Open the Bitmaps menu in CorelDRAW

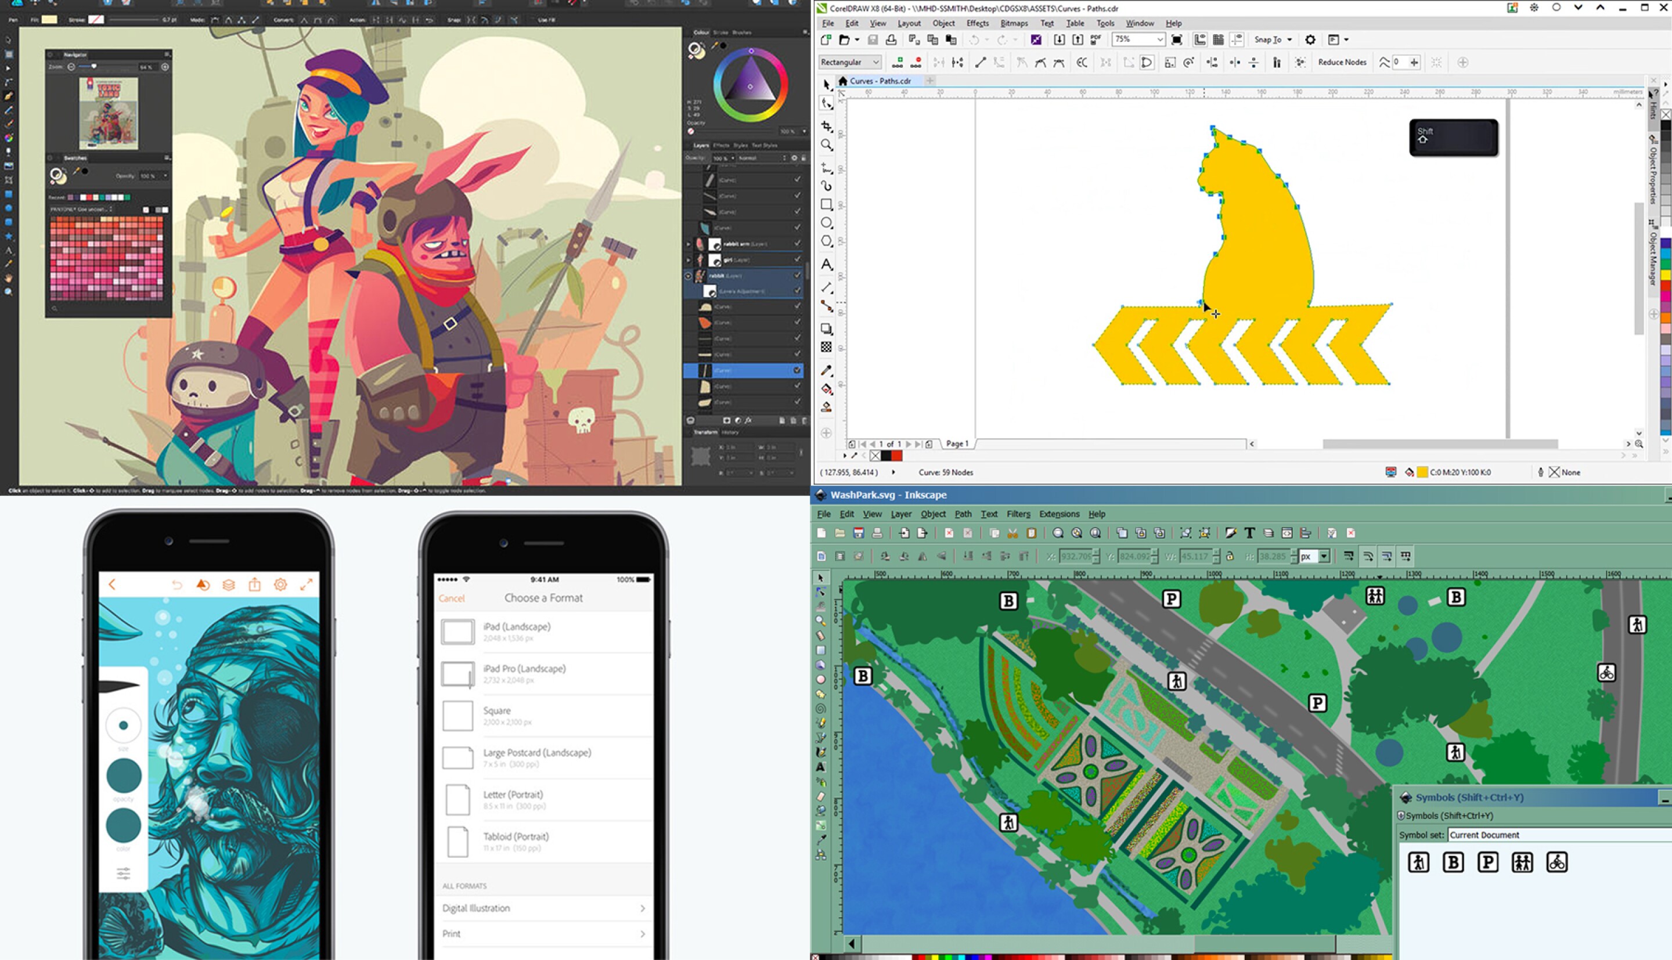(x=1013, y=23)
